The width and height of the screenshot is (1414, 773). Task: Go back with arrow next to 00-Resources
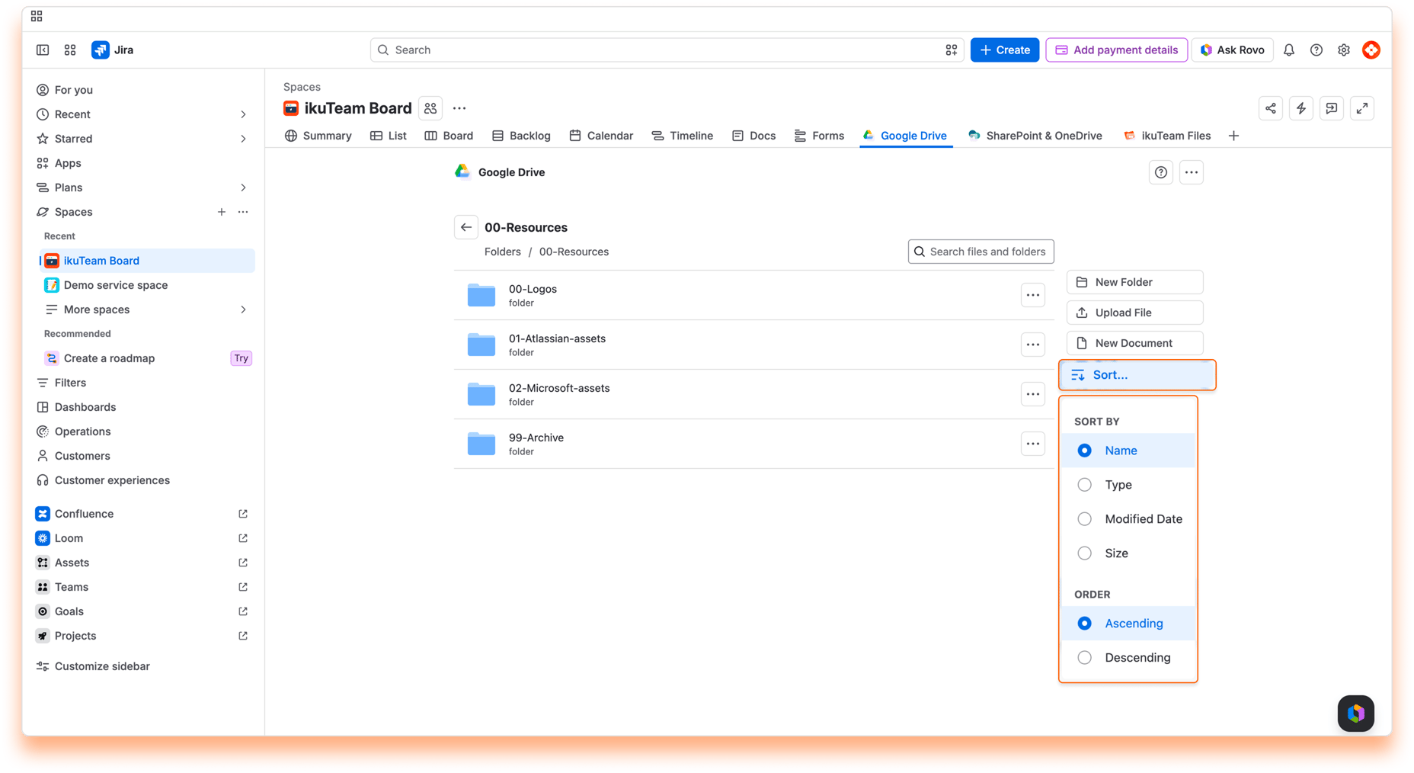[x=466, y=227]
